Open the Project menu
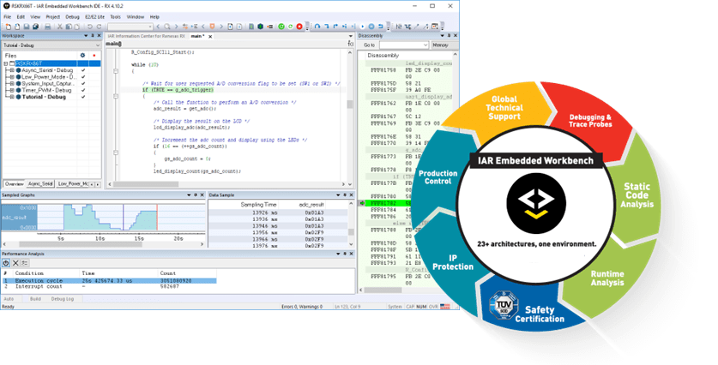Viewport: 718px width, 365px height. (x=52, y=17)
